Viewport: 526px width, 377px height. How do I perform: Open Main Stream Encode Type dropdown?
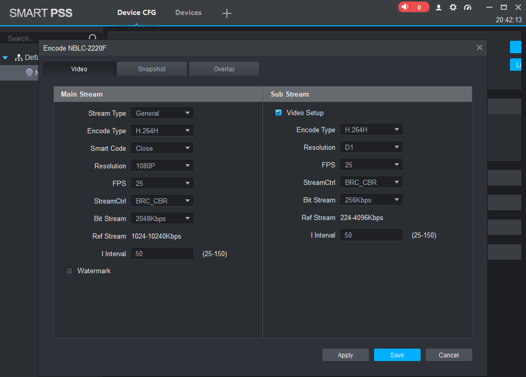click(x=162, y=131)
